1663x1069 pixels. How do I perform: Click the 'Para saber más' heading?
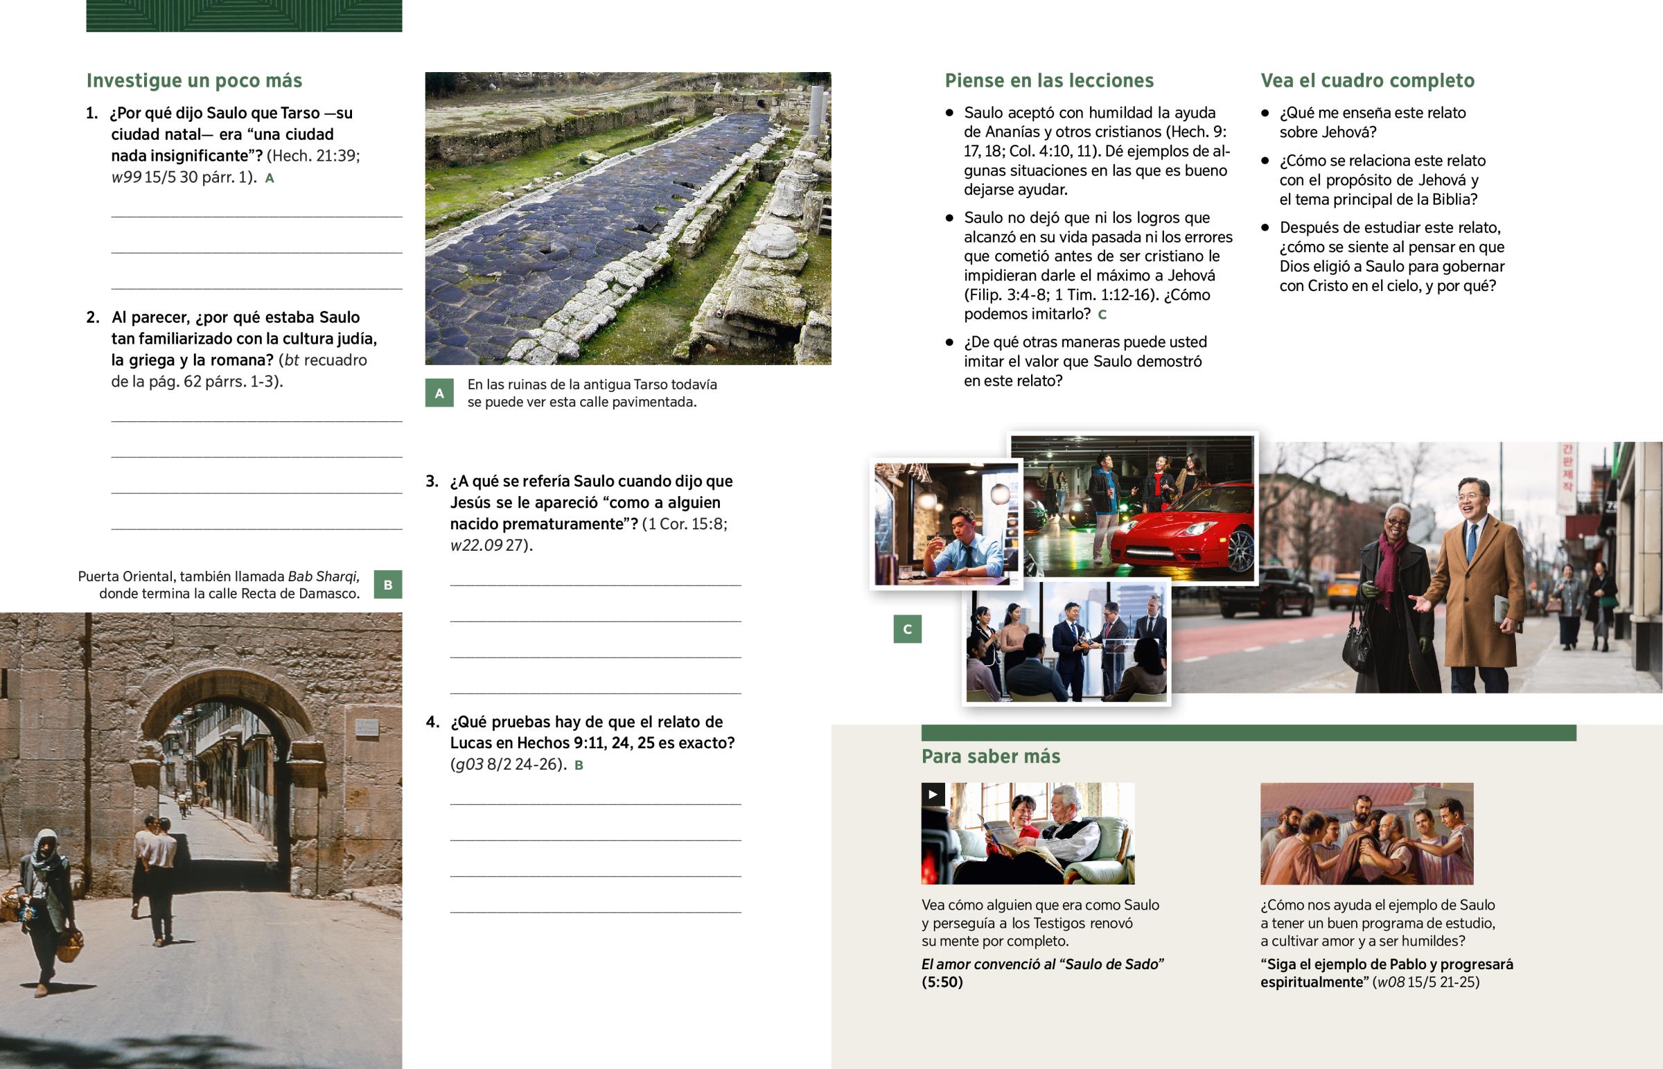coord(990,756)
